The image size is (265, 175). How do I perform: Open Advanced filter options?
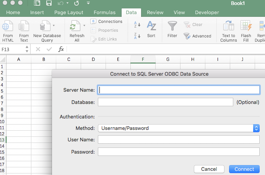click(197, 36)
